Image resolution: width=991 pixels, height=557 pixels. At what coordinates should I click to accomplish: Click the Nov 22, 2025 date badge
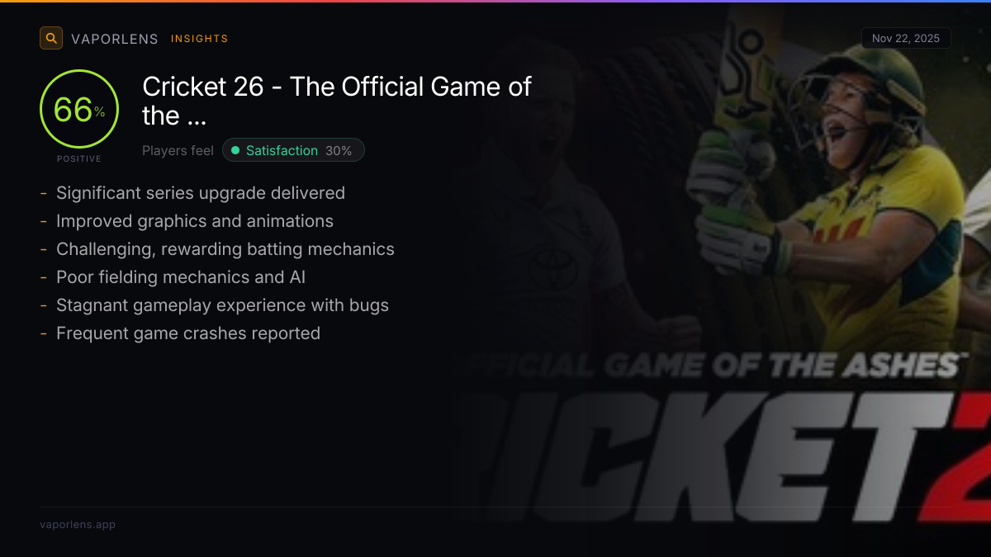905,38
